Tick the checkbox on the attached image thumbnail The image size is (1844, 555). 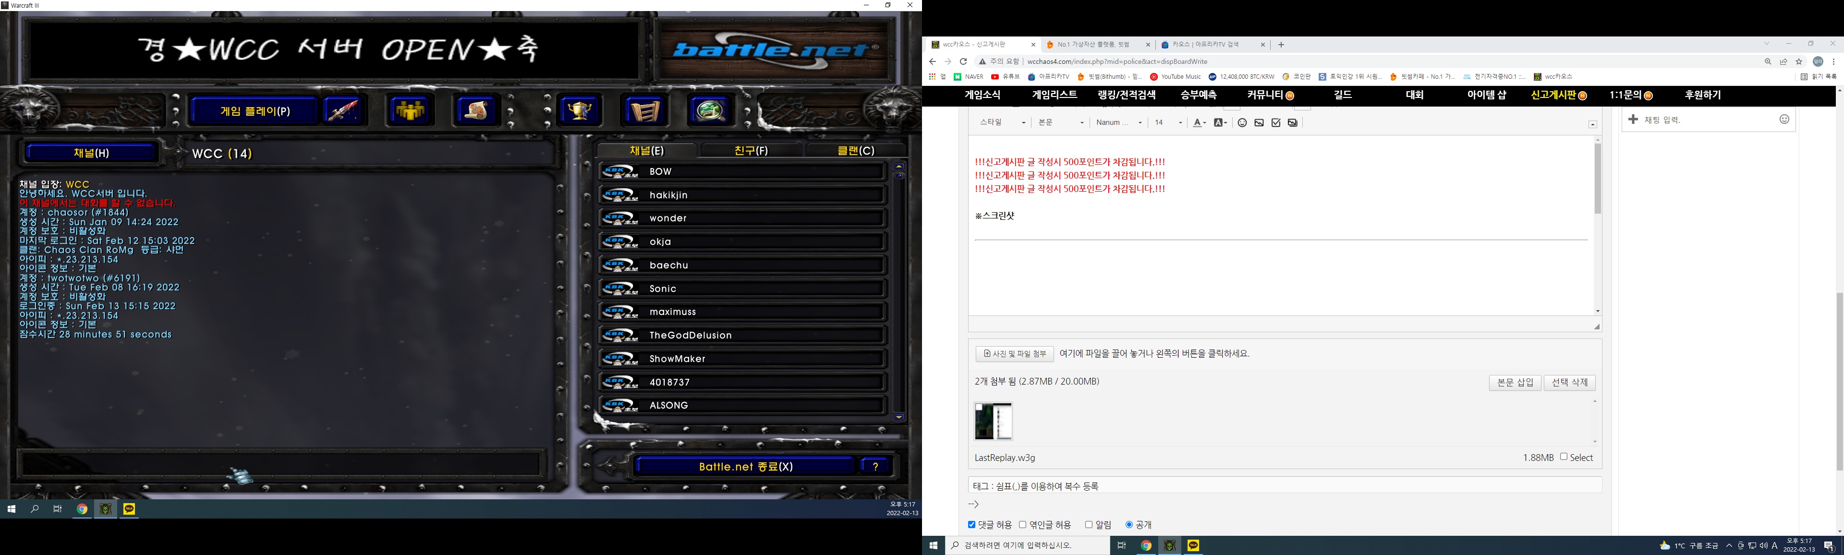pos(979,407)
